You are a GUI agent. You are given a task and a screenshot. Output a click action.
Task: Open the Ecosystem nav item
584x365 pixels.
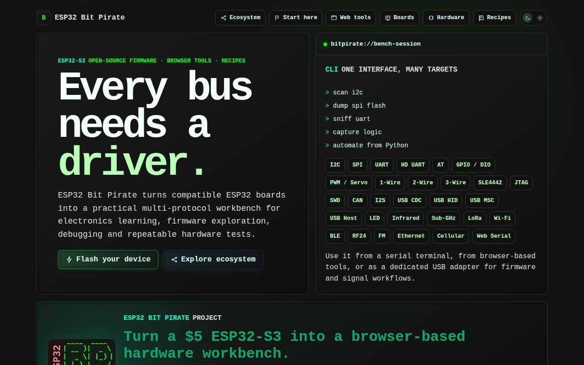tap(240, 18)
